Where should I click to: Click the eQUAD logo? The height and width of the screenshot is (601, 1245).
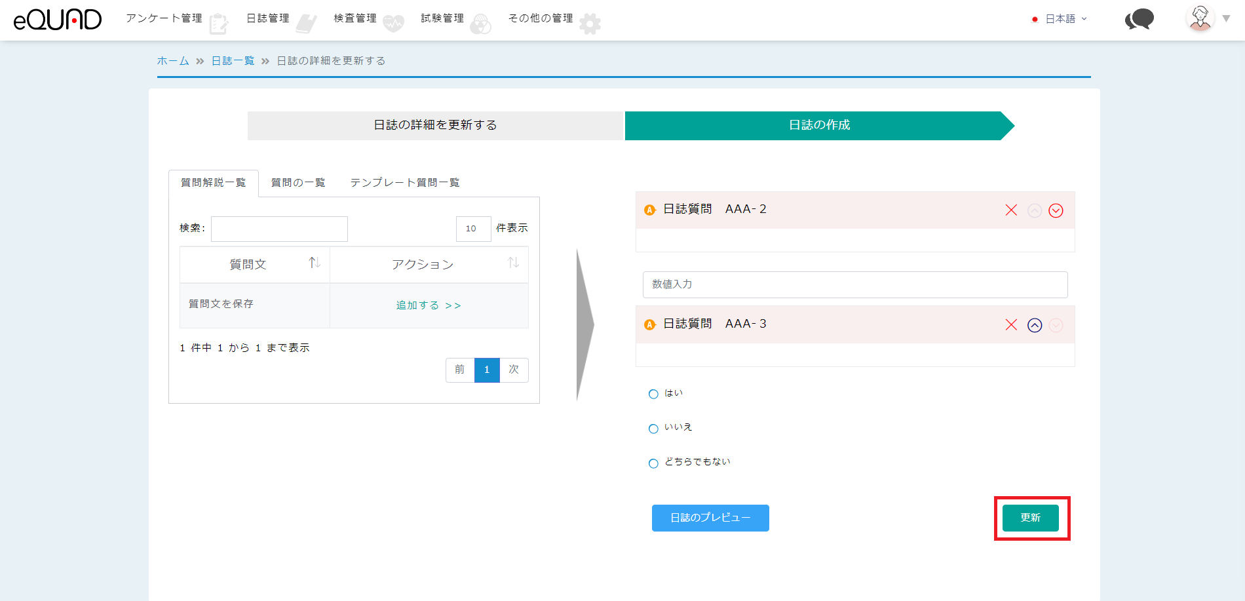(58, 20)
